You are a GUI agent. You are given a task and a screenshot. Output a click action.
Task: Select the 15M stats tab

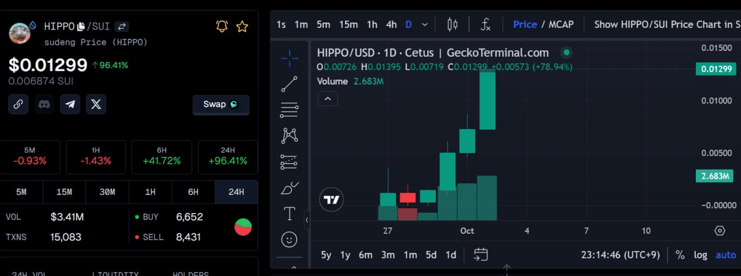64,192
